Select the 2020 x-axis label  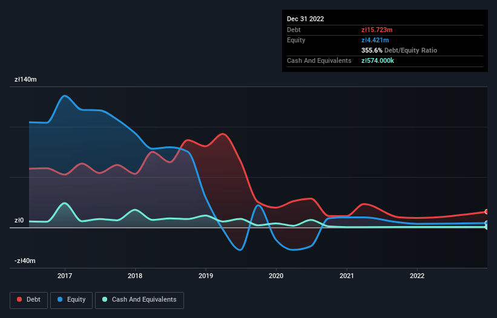pos(276,276)
